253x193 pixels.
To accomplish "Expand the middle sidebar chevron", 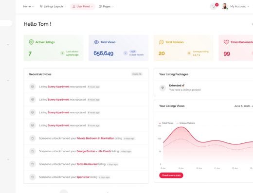I will 8,81.
